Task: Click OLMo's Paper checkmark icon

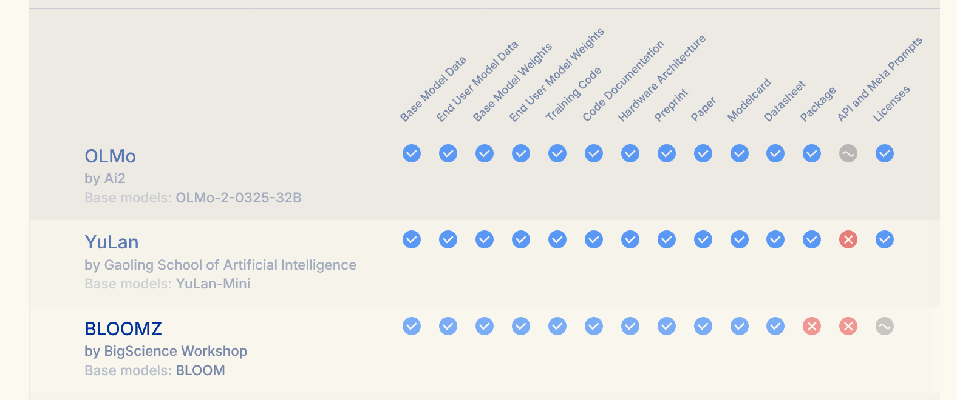Action: click(x=703, y=153)
